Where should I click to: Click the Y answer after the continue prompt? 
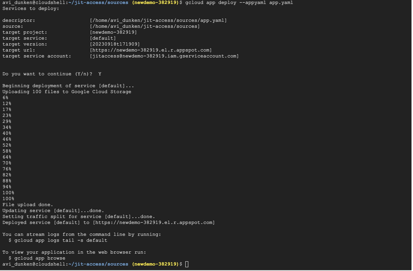[100, 74]
